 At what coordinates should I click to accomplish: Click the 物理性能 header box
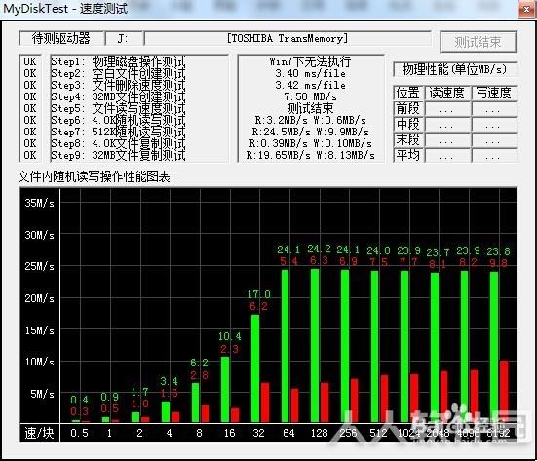(454, 69)
